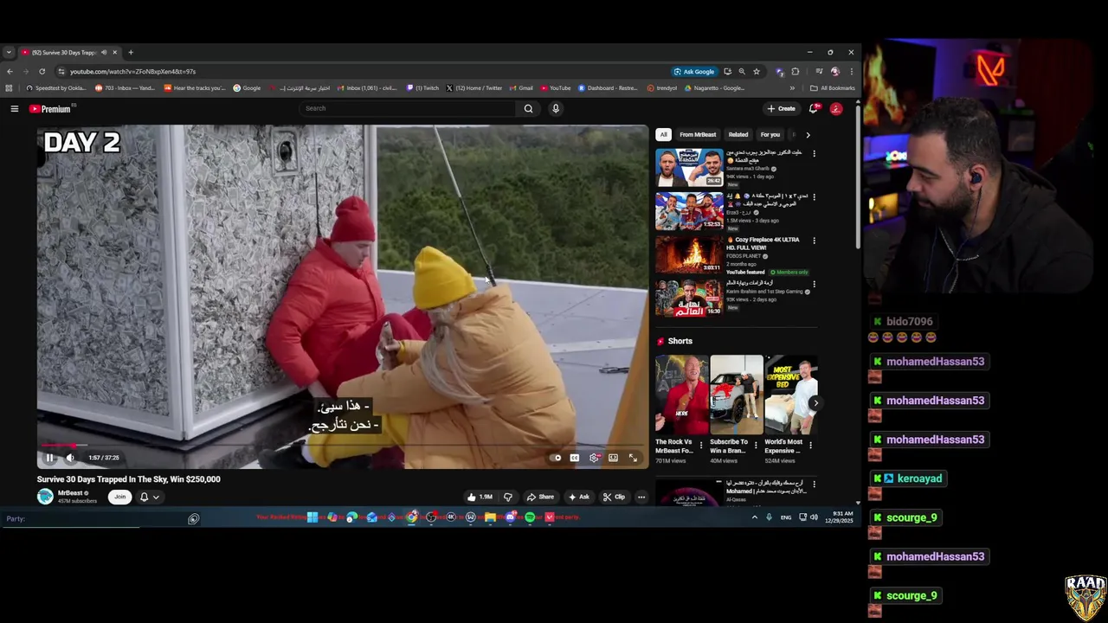Viewport: 1108px width, 623px height.
Task: Open Chrome apps grid in bookmarks bar
Action: coord(9,87)
